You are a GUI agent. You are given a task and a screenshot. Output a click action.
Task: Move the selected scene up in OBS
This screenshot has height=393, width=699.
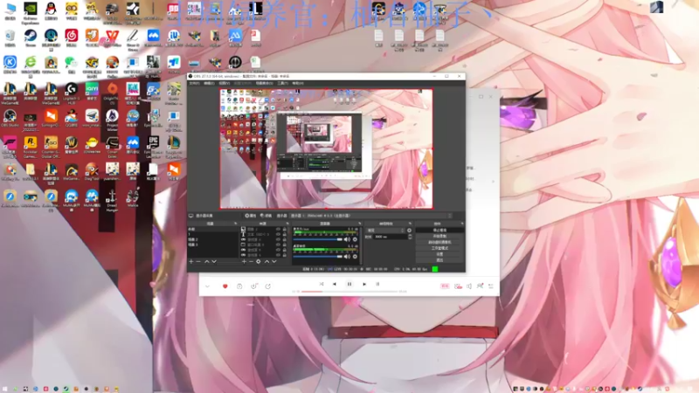tap(207, 261)
